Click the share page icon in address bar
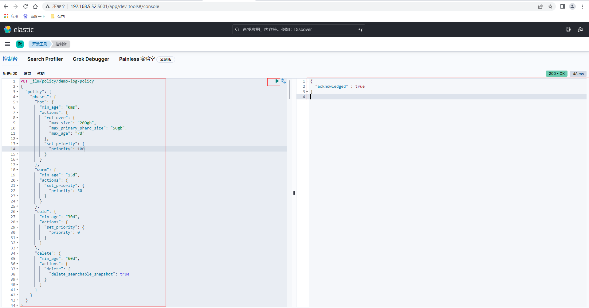The width and height of the screenshot is (589, 308). pyautogui.click(x=540, y=6)
